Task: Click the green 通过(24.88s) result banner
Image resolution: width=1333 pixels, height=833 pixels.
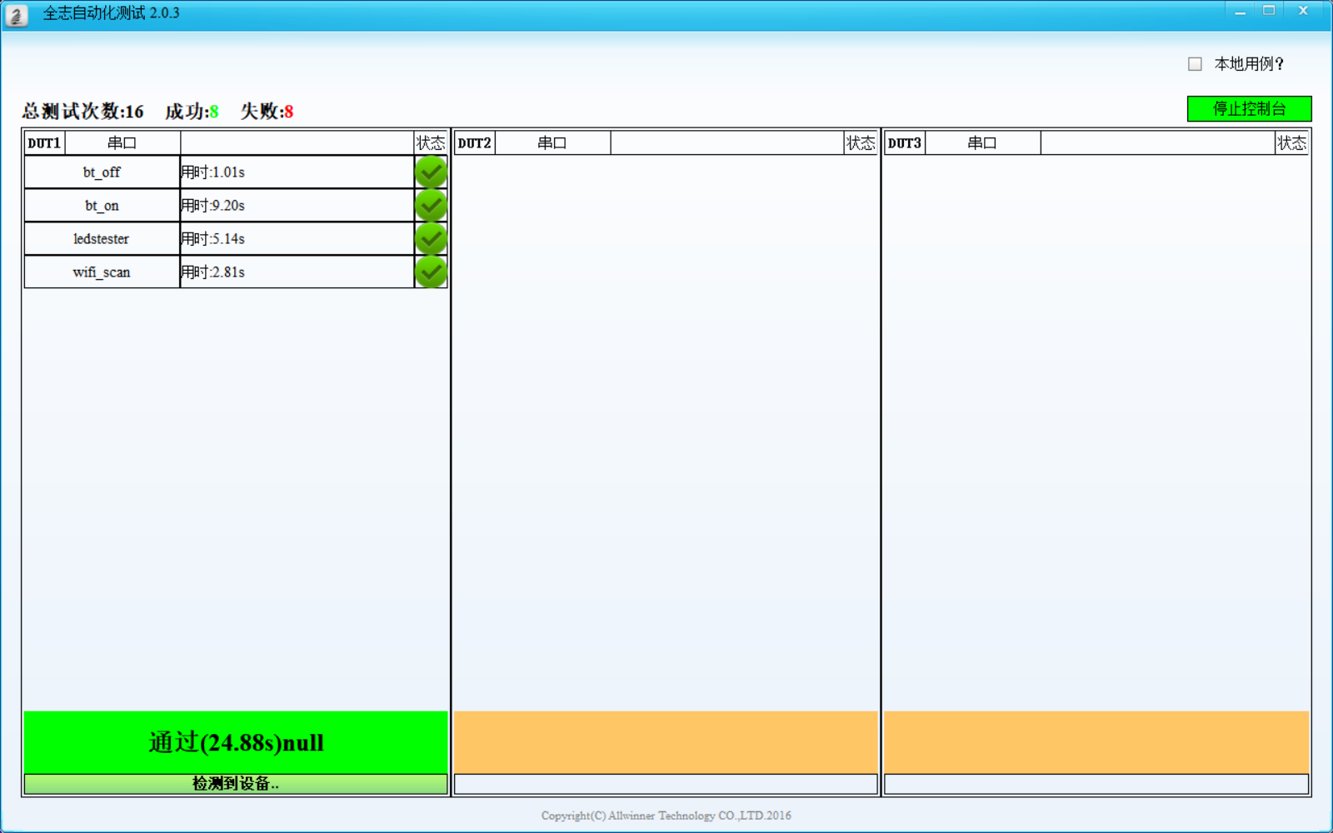Action: coord(236,742)
